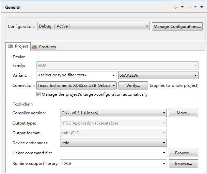This screenshot has width=207, height=174.
Task: Switch to the Products tab
Action: pyautogui.click(x=44, y=47)
